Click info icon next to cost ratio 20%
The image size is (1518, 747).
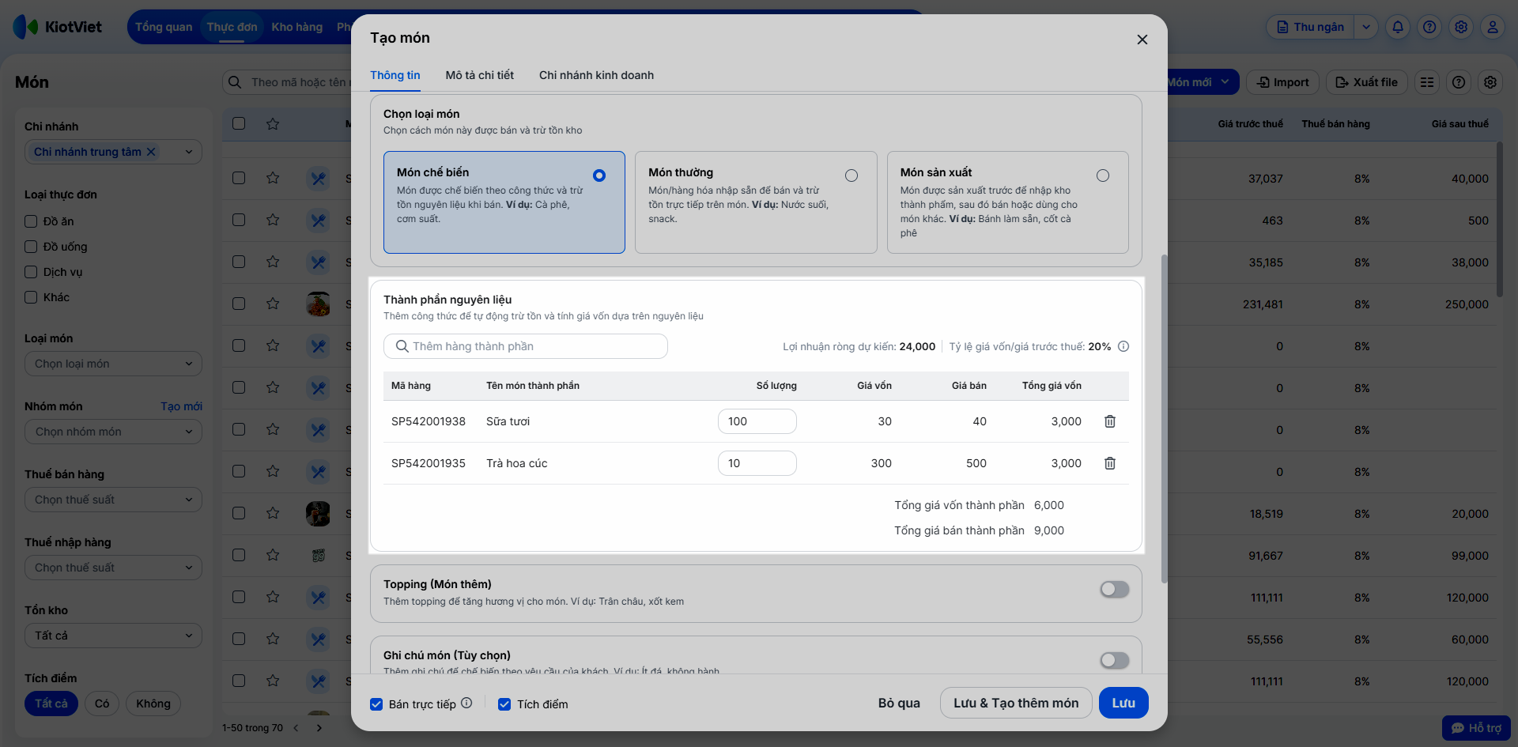pos(1123,346)
